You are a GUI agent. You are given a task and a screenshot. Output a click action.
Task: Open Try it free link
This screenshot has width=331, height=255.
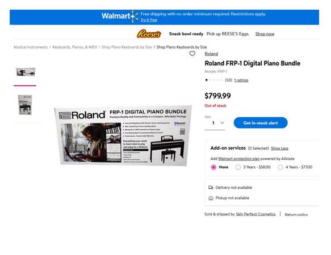click(149, 20)
